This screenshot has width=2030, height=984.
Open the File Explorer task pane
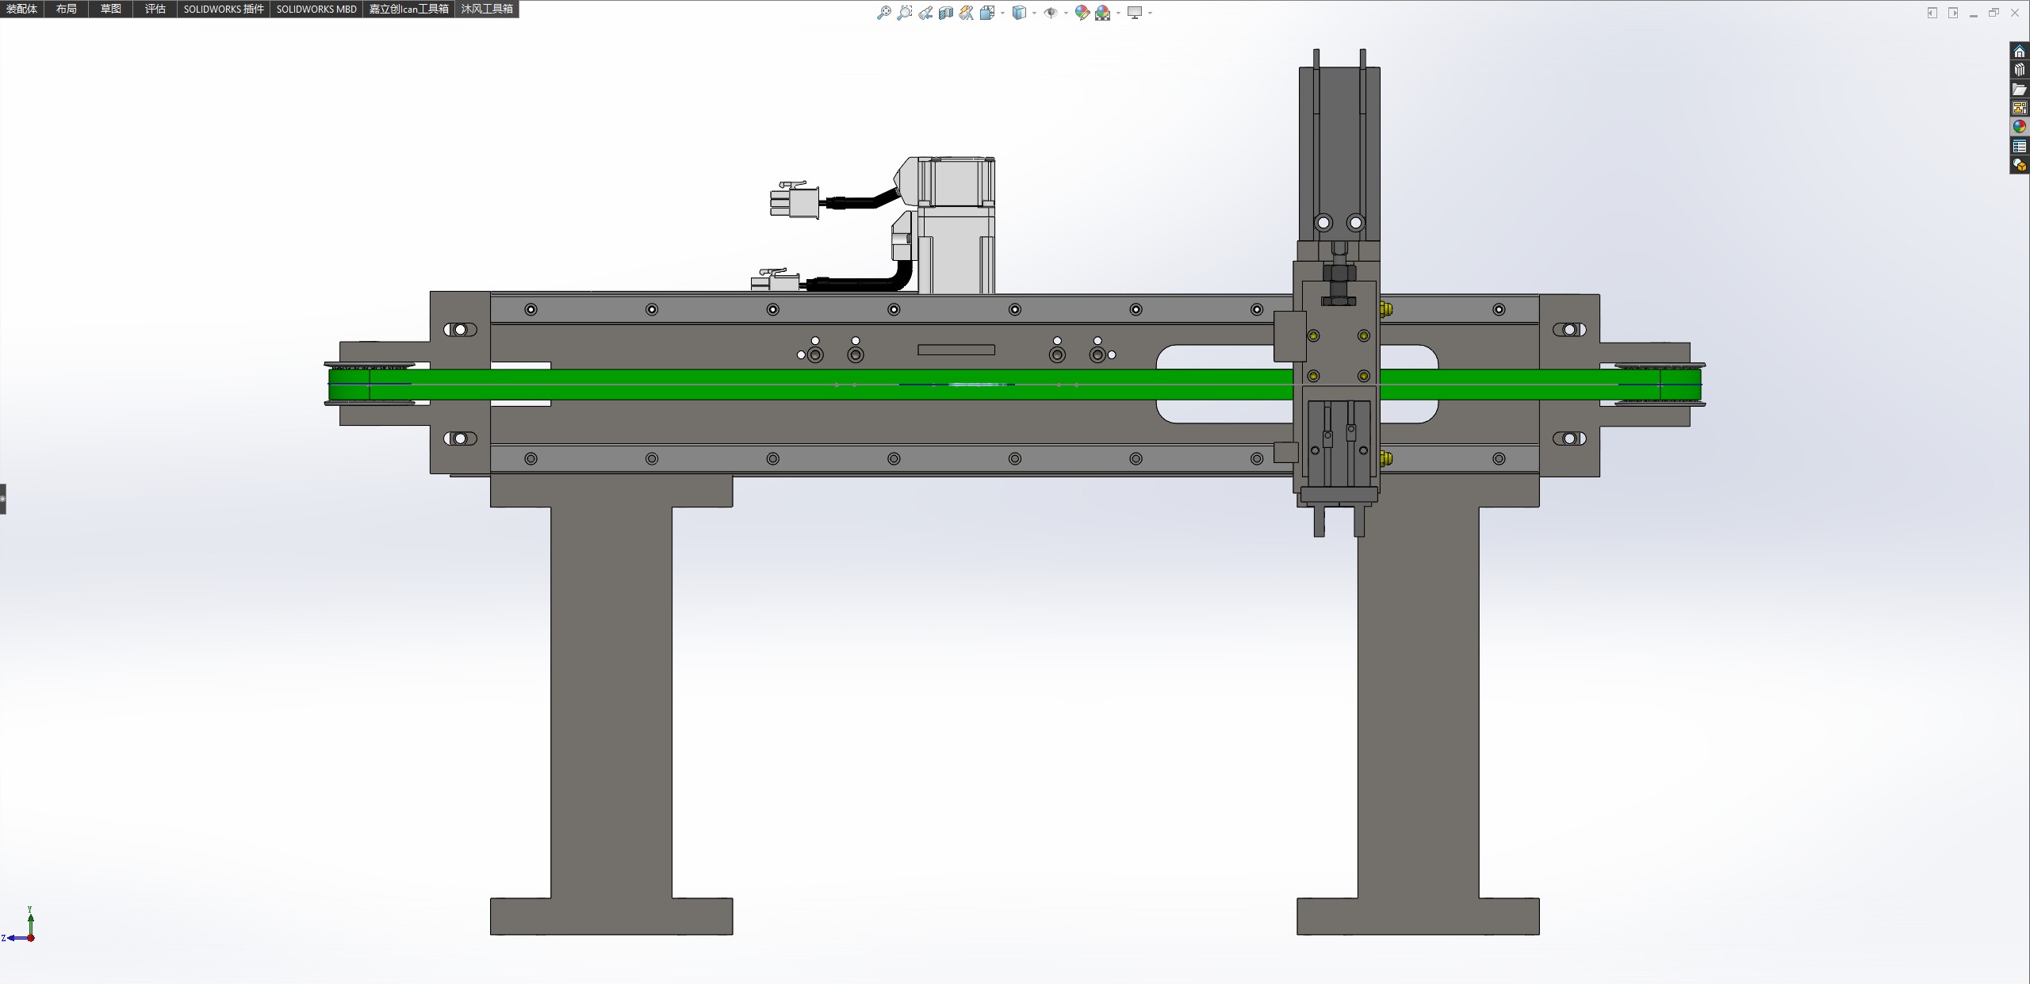[x=2020, y=89]
